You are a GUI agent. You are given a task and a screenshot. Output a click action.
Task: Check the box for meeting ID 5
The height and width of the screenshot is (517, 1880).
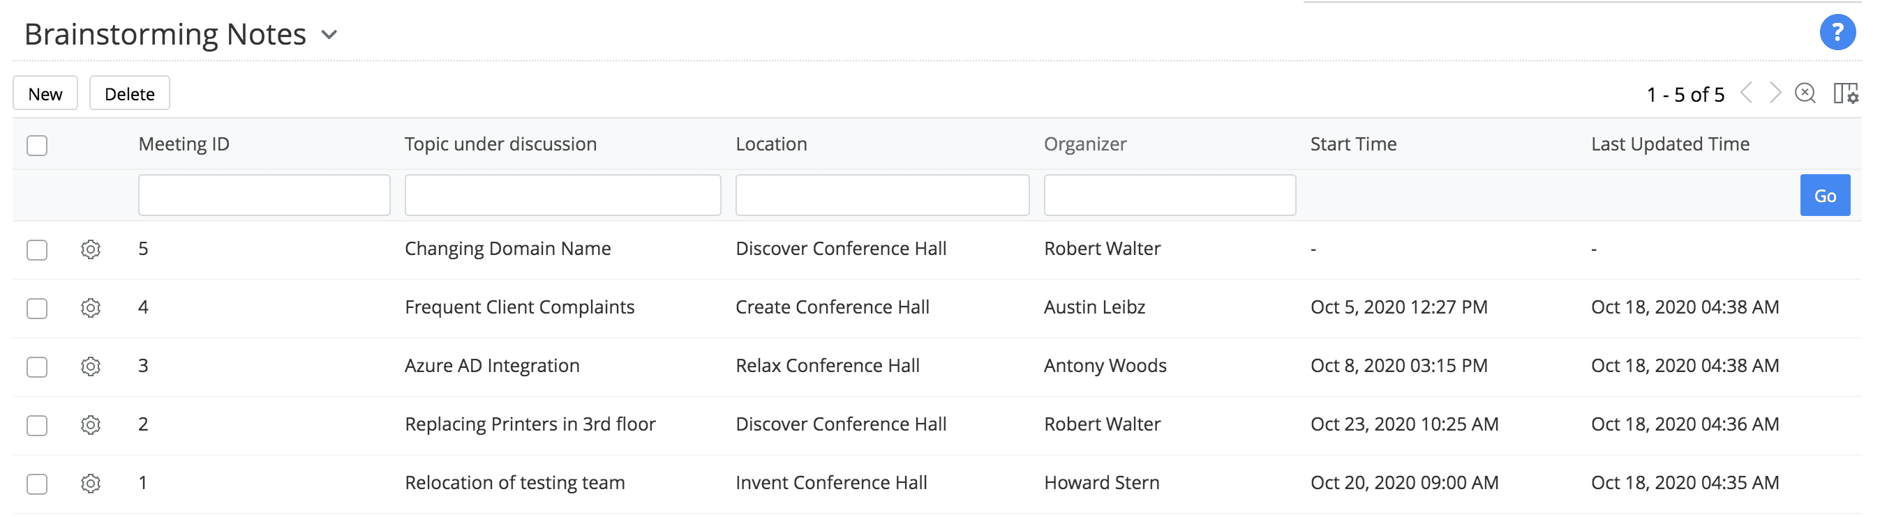click(x=37, y=250)
